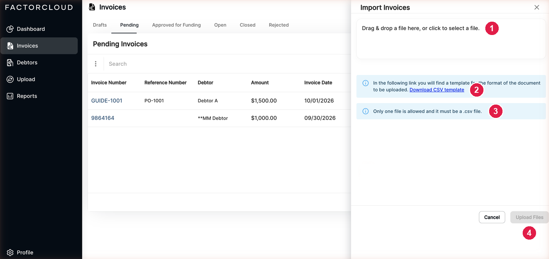Viewport: 549px width, 259px height.
Task: Open invoice GUIDE-1001
Action: tap(107, 101)
